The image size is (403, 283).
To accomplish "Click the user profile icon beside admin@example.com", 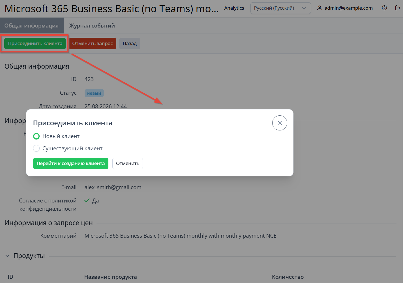I will 320,8.
